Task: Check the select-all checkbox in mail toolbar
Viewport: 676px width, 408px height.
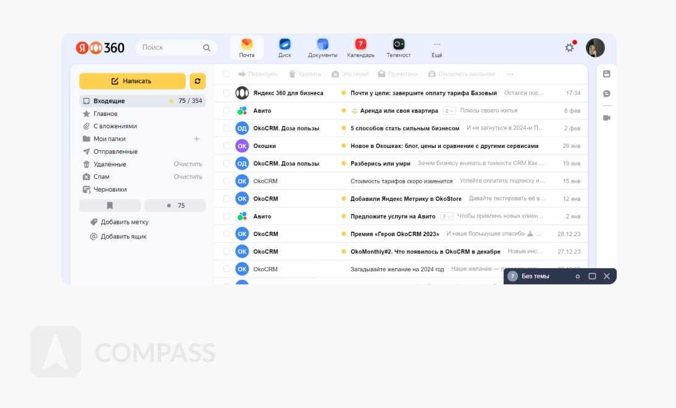Action: [227, 74]
